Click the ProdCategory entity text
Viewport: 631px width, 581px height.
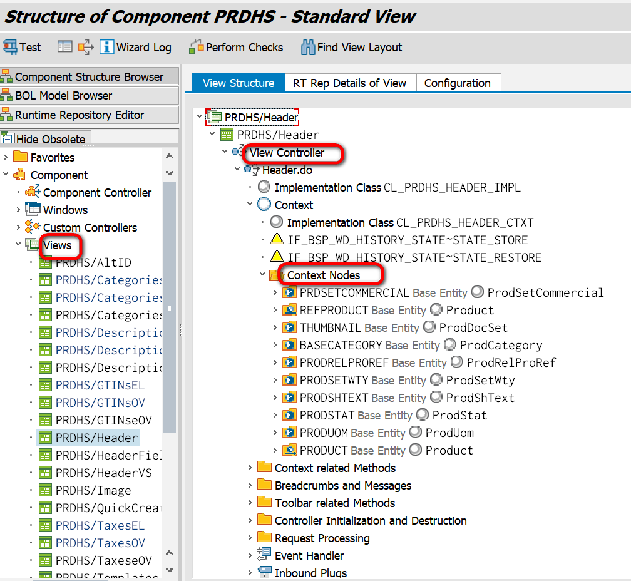501,345
